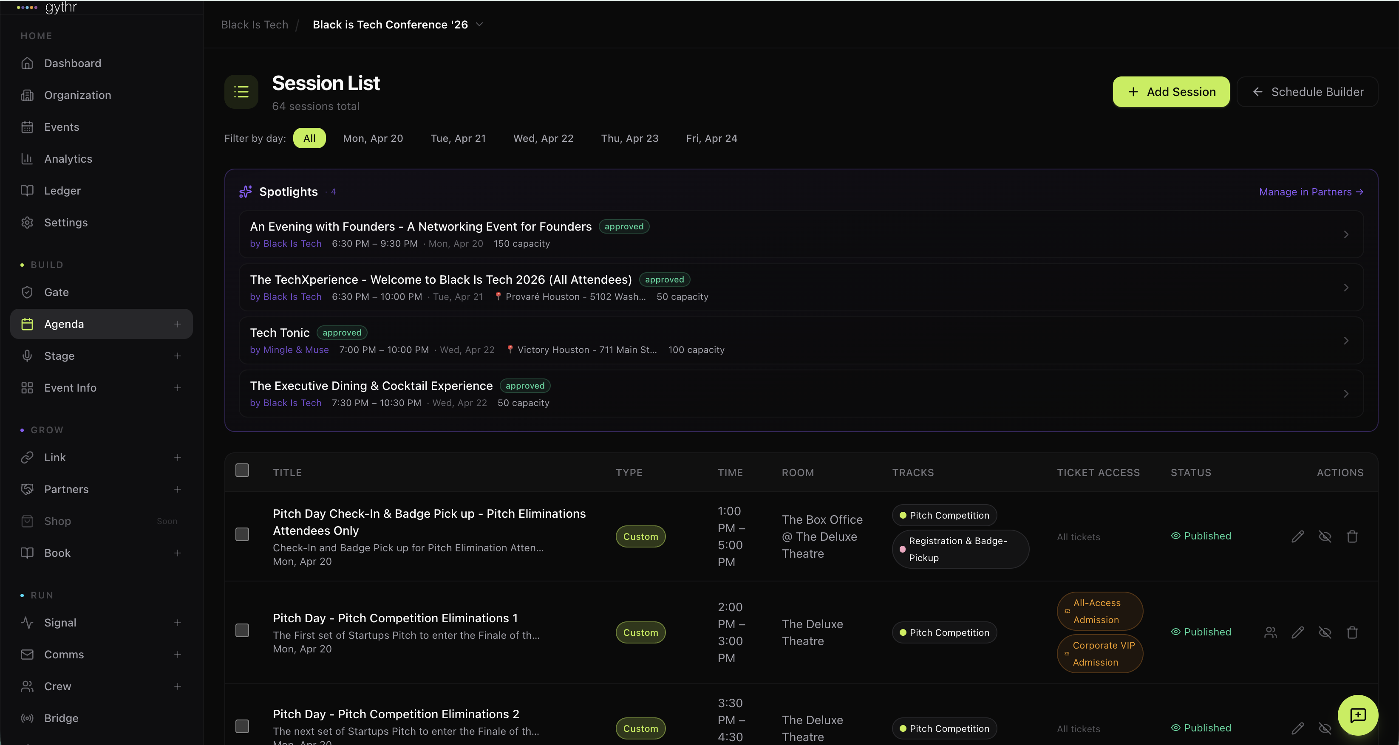Select the Ledger sidebar icon

(27, 190)
